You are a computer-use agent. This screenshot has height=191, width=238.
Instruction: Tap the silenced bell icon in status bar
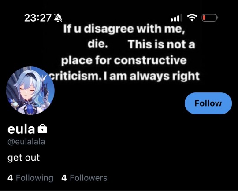coord(58,18)
